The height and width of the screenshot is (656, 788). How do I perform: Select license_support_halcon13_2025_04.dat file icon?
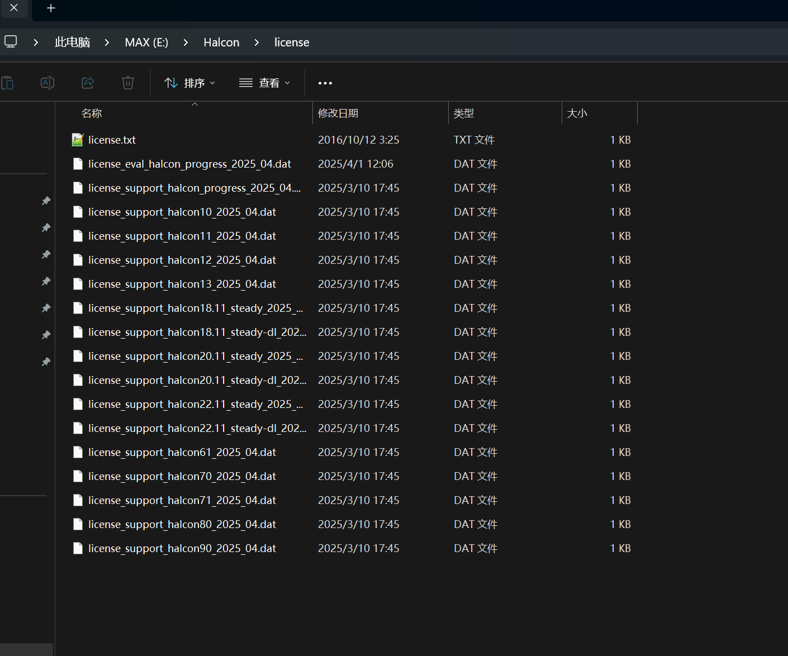[x=78, y=284]
